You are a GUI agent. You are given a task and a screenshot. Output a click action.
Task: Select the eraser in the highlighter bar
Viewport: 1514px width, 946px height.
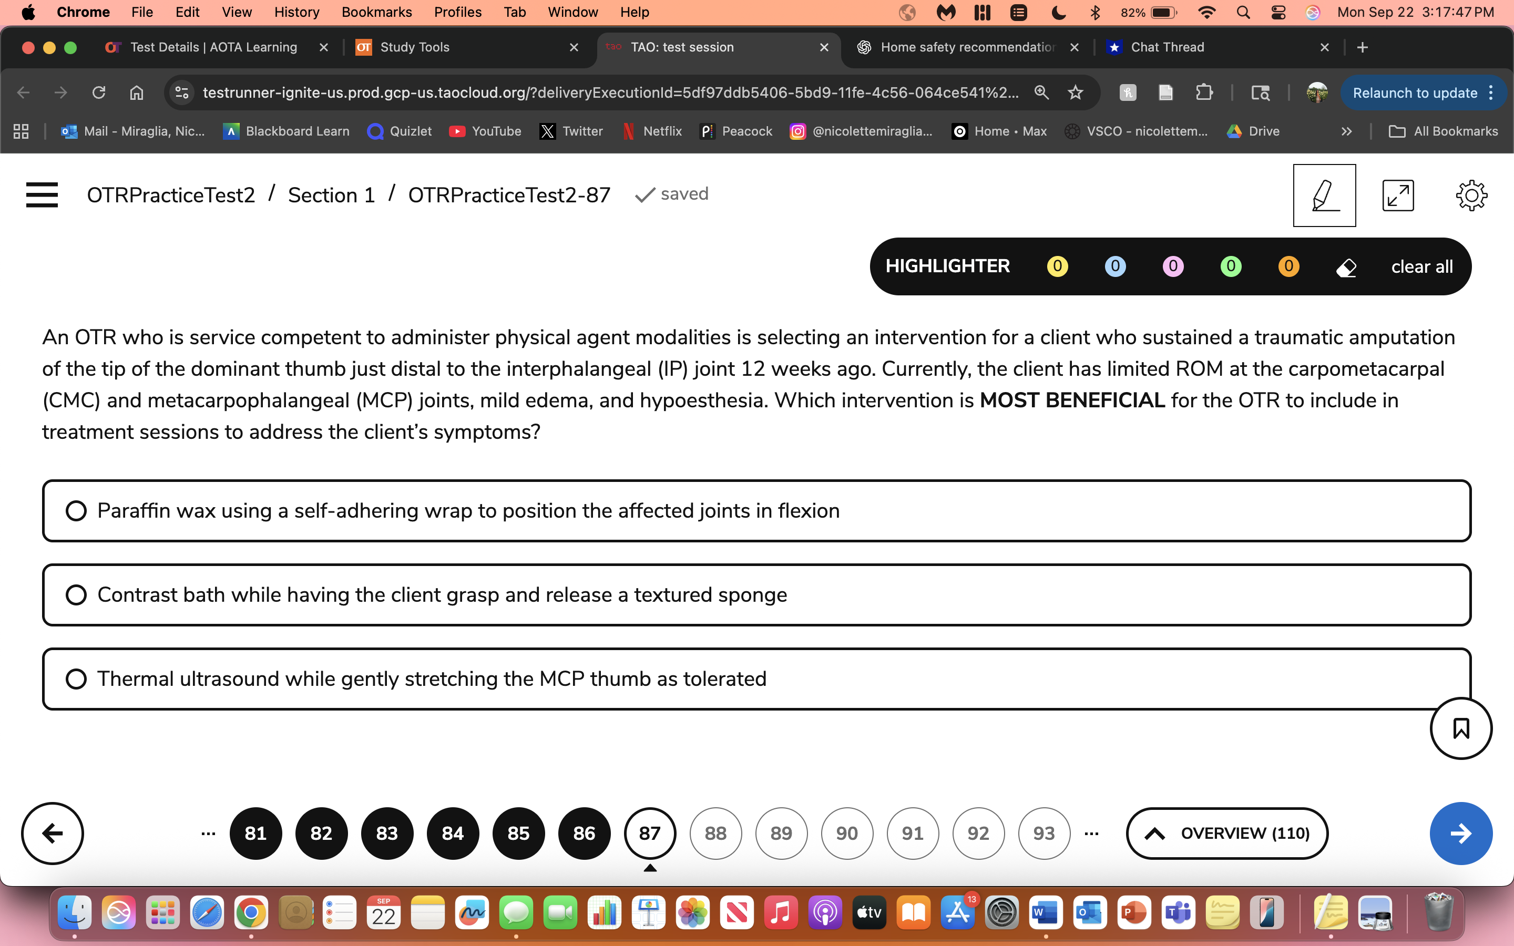[x=1347, y=266]
